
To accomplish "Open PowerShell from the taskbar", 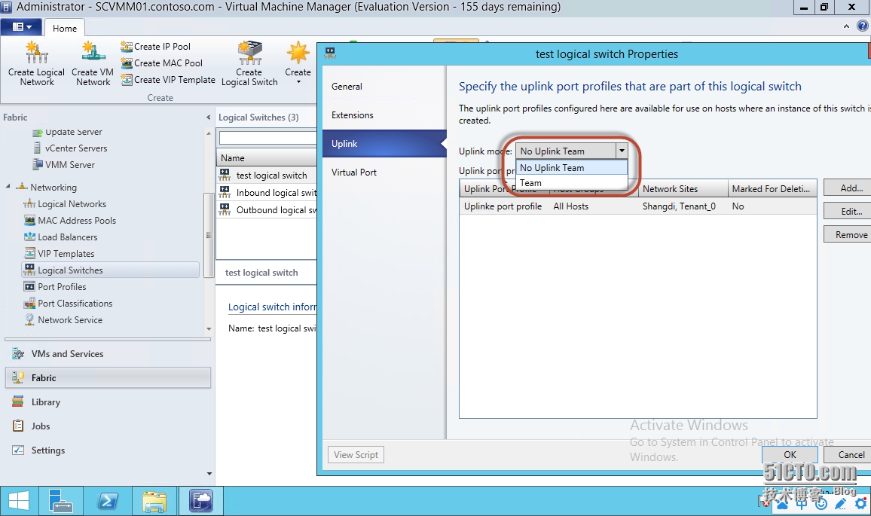I will [108, 501].
